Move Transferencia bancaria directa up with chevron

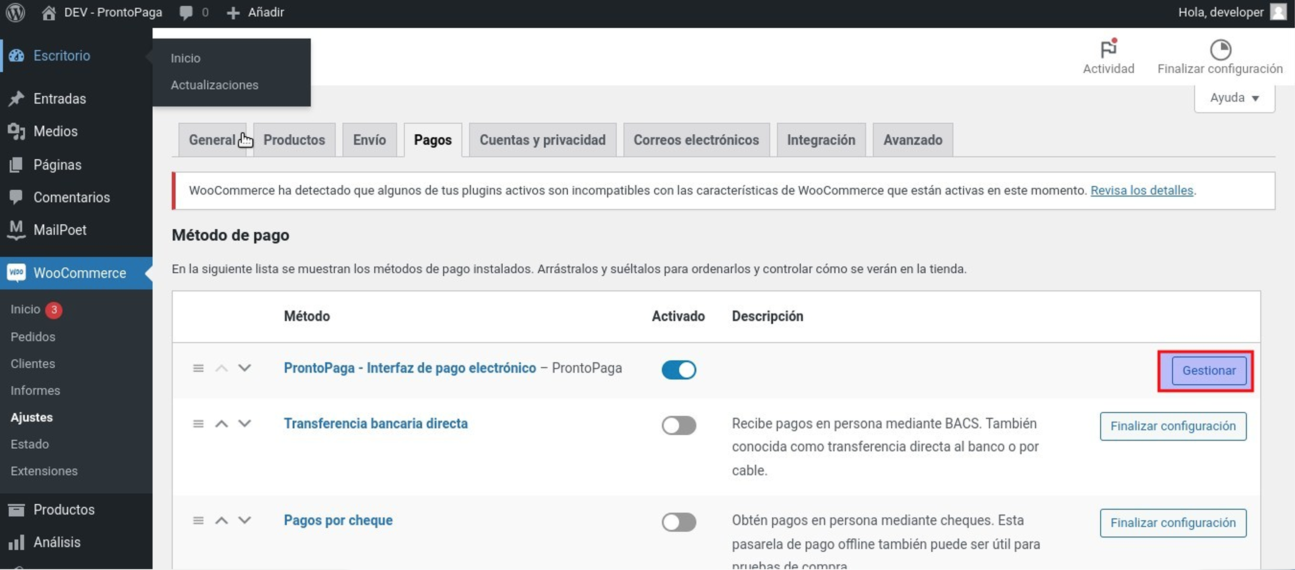click(x=221, y=424)
